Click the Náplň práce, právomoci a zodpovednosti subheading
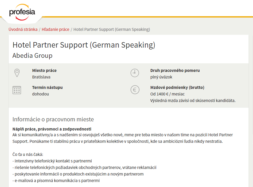The height and width of the screenshot is (187, 253). tap(52, 129)
